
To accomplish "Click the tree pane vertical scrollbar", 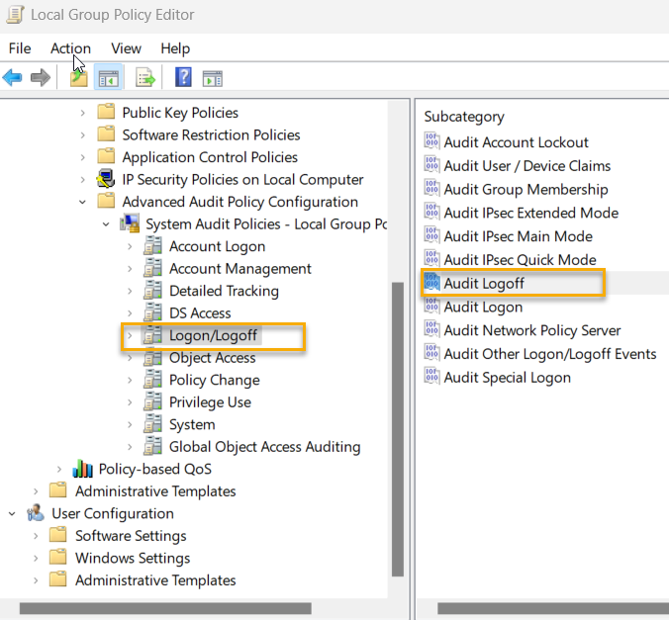I will [x=398, y=425].
